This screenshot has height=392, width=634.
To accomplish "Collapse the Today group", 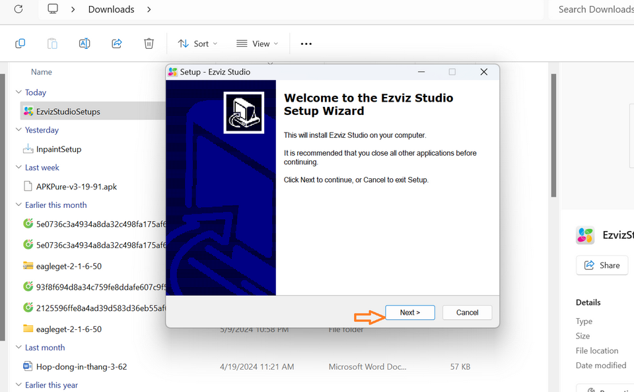I will pos(18,92).
